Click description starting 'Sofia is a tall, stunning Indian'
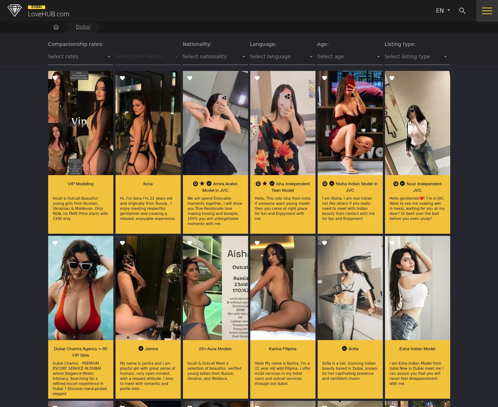The image size is (498, 407). 350,371
